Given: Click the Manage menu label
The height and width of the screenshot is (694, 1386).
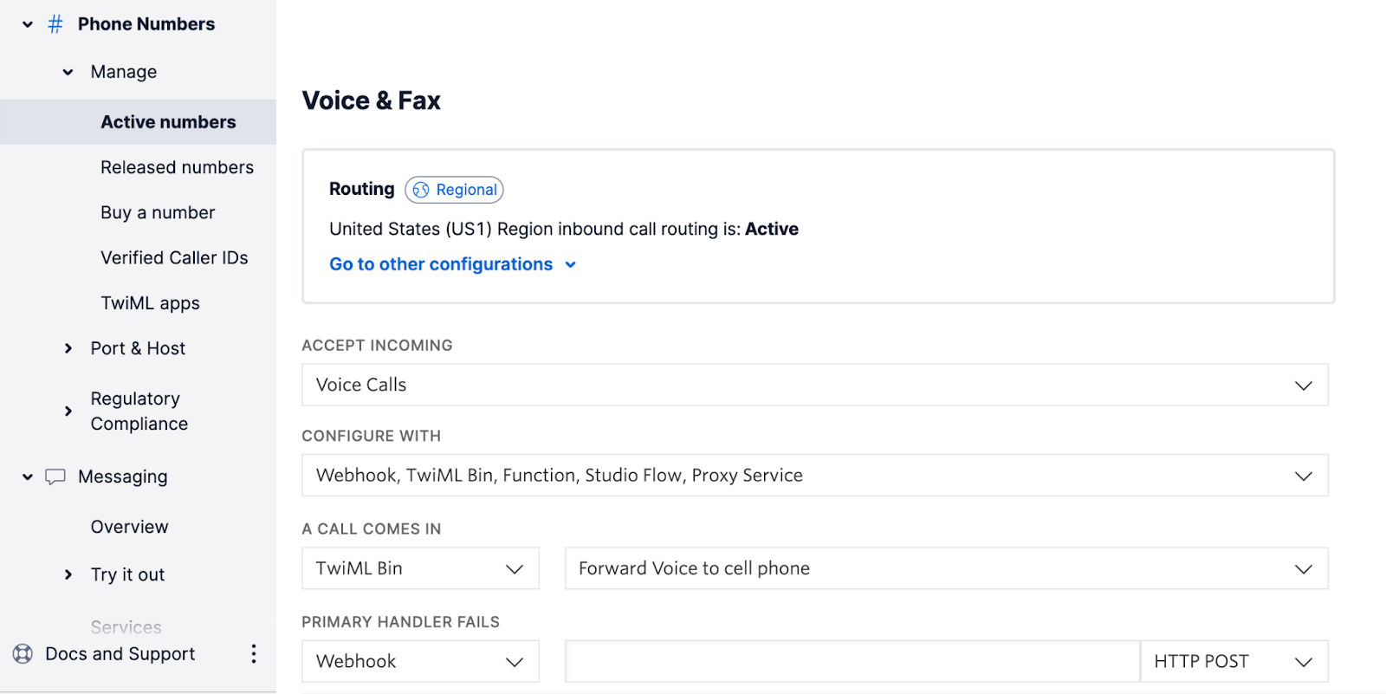Looking at the screenshot, I should point(124,72).
